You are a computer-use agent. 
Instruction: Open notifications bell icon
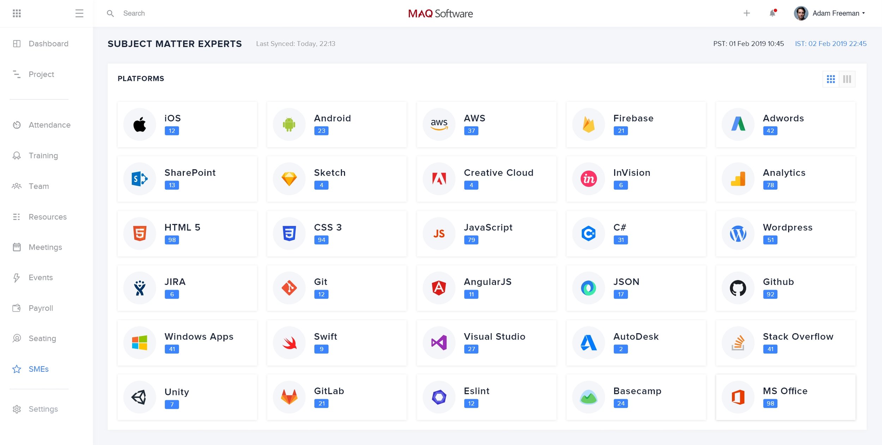click(x=773, y=13)
